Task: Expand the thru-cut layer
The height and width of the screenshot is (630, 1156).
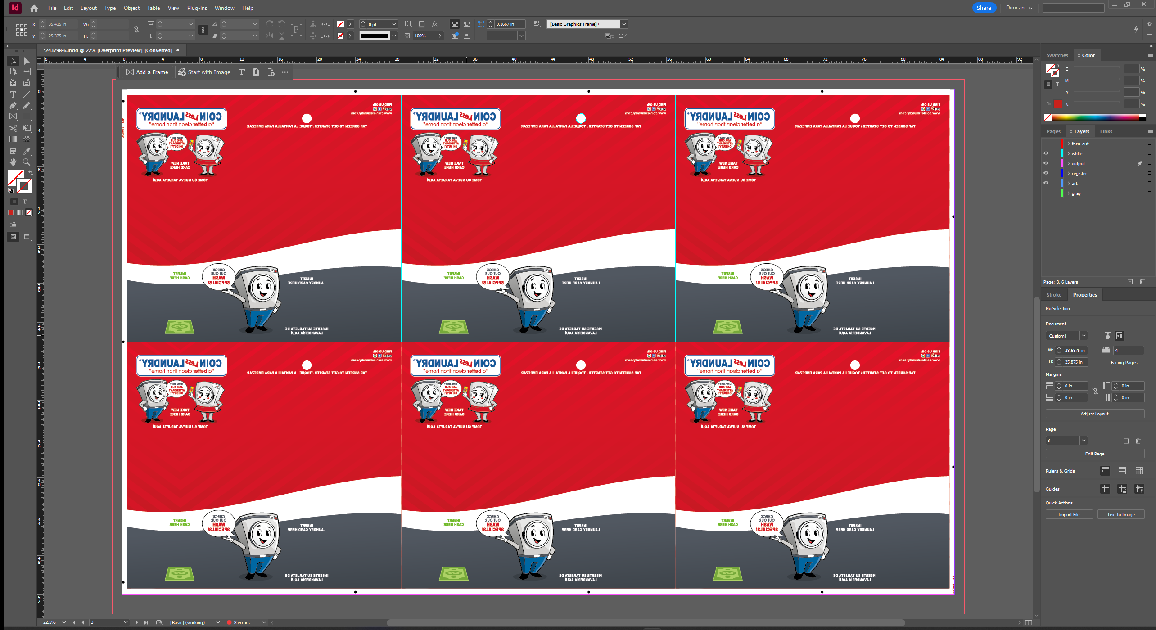Action: [1069, 144]
